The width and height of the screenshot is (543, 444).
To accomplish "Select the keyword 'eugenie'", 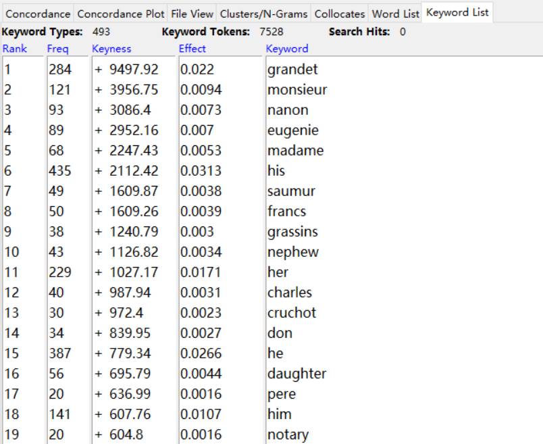I will 292,130.
